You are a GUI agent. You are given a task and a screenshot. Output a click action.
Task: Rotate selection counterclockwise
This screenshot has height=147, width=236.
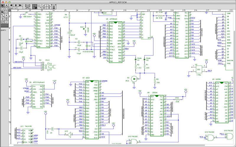tap(44, 5)
